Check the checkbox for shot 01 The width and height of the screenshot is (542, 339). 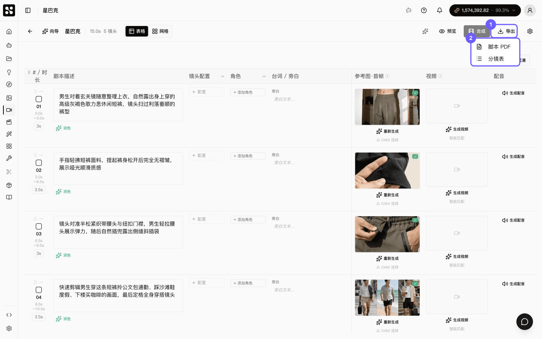pyautogui.click(x=39, y=99)
